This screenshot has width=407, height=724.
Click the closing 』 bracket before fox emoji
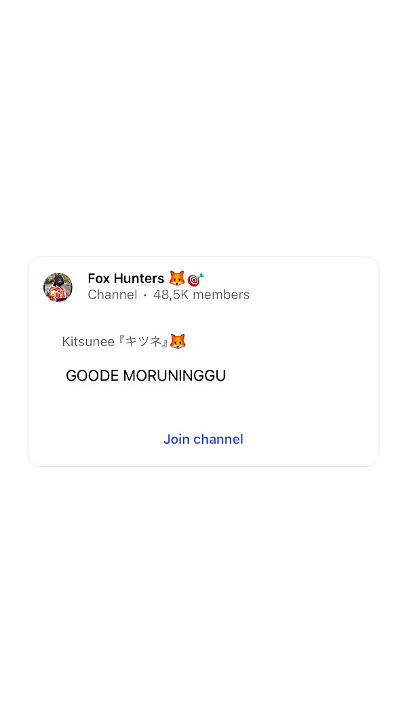165,342
